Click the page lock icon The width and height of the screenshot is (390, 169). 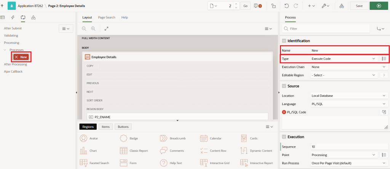(x=273, y=6)
